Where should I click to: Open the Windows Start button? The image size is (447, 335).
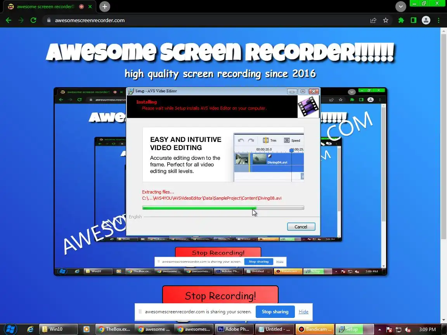click(x=10, y=329)
